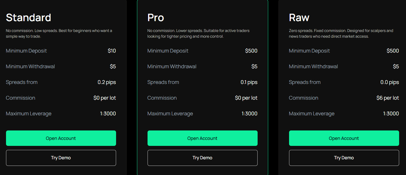Click the $500 Minimum Deposit value under Raw

[393, 51]
